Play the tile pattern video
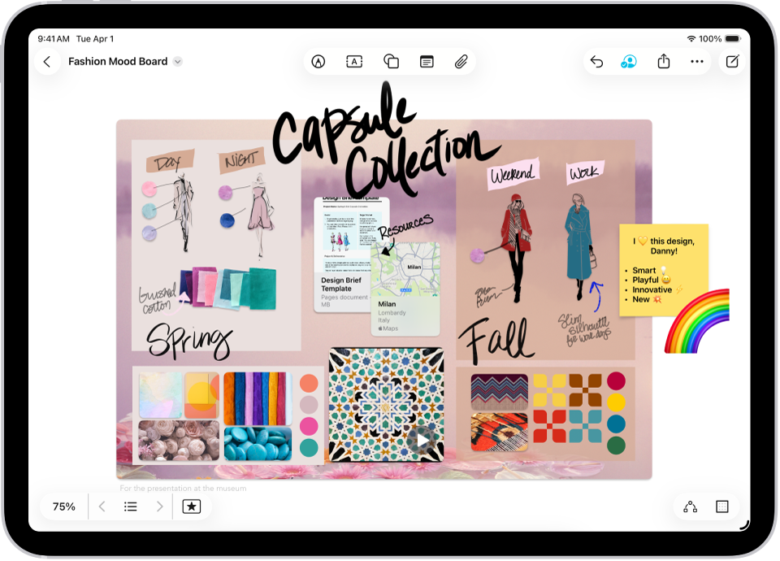 [422, 440]
